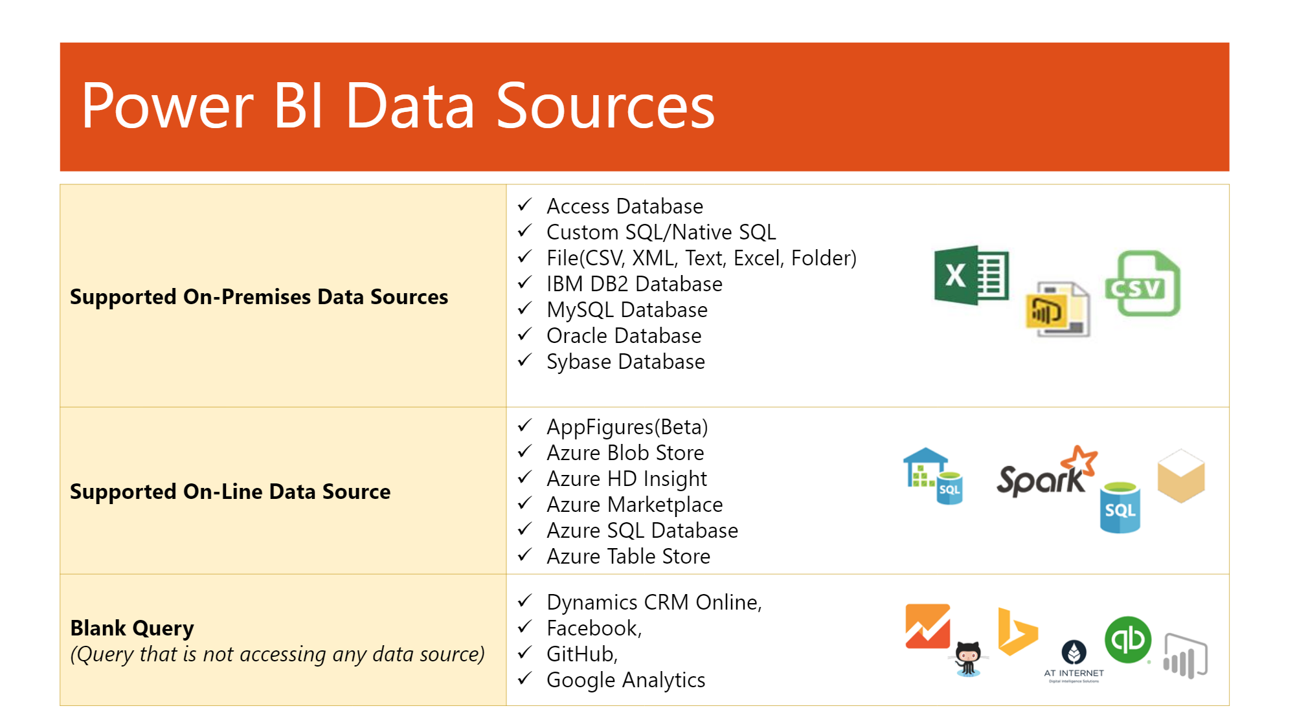Select the green QuickBooks icon

point(1128,640)
